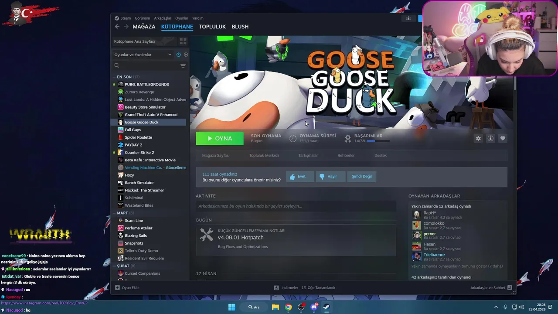This screenshot has width=558, height=314.
Task: Open game info icon
Action: (490, 138)
